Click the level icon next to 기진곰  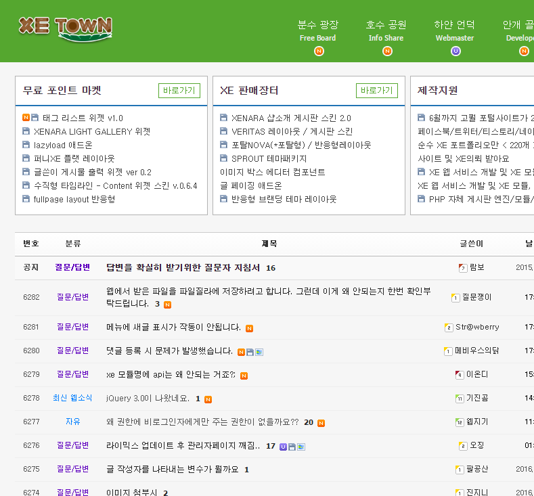(x=460, y=399)
